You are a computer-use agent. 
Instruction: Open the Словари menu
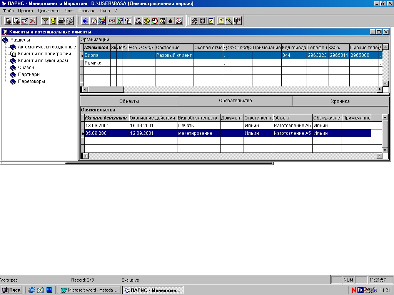point(87,11)
